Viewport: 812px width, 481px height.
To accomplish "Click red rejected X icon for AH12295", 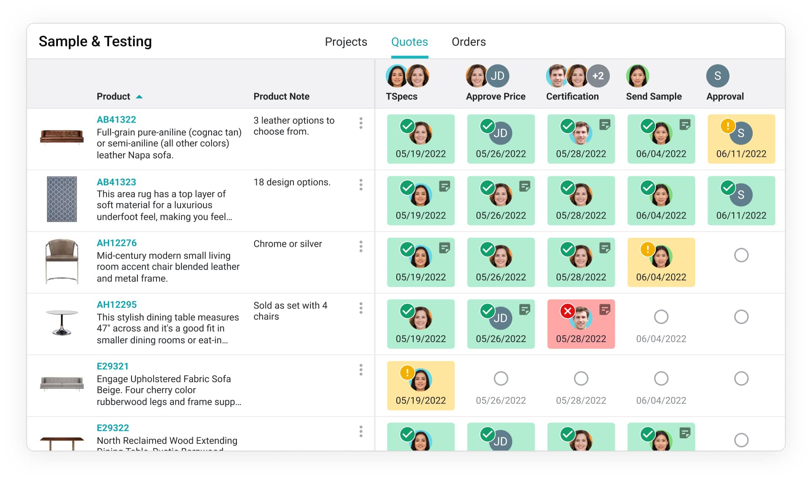I will coord(567,311).
